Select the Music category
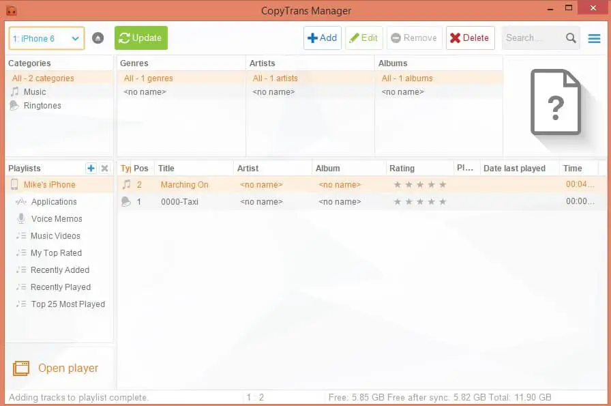The height and width of the screenshot is (406, 611). [x=59, y=92]
